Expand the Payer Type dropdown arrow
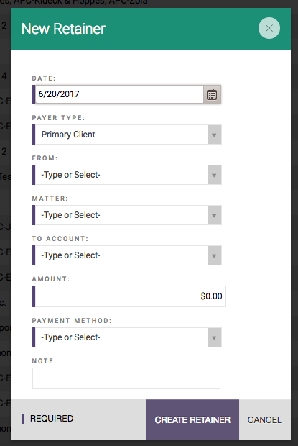This screenshot has height=446, width=298. pos(214,135)
